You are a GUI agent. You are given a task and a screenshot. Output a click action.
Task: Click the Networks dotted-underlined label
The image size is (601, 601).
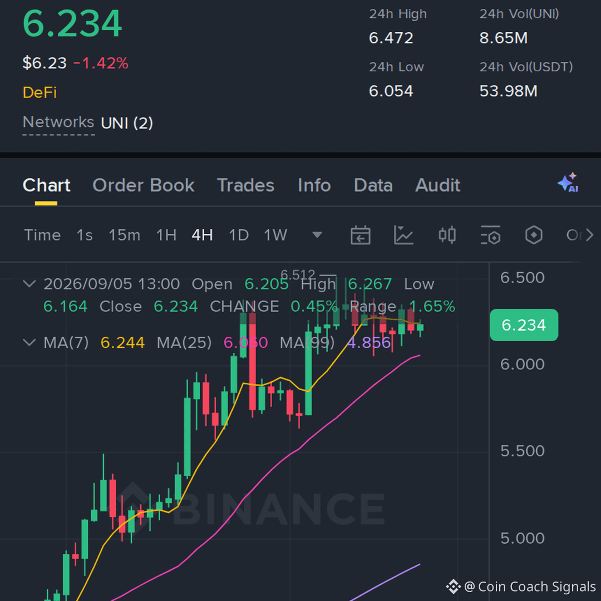(x=58, y=122)
